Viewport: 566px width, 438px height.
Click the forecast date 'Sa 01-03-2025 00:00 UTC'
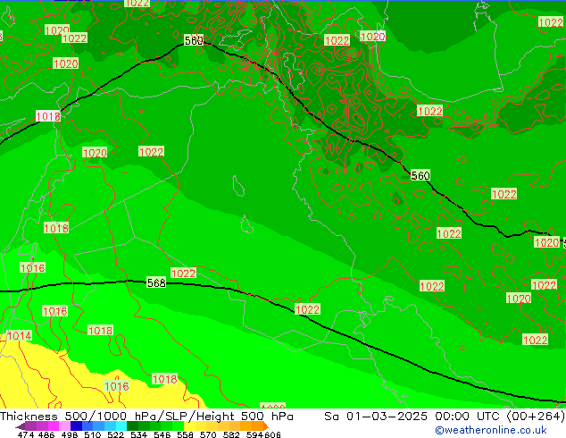point(412,417)
